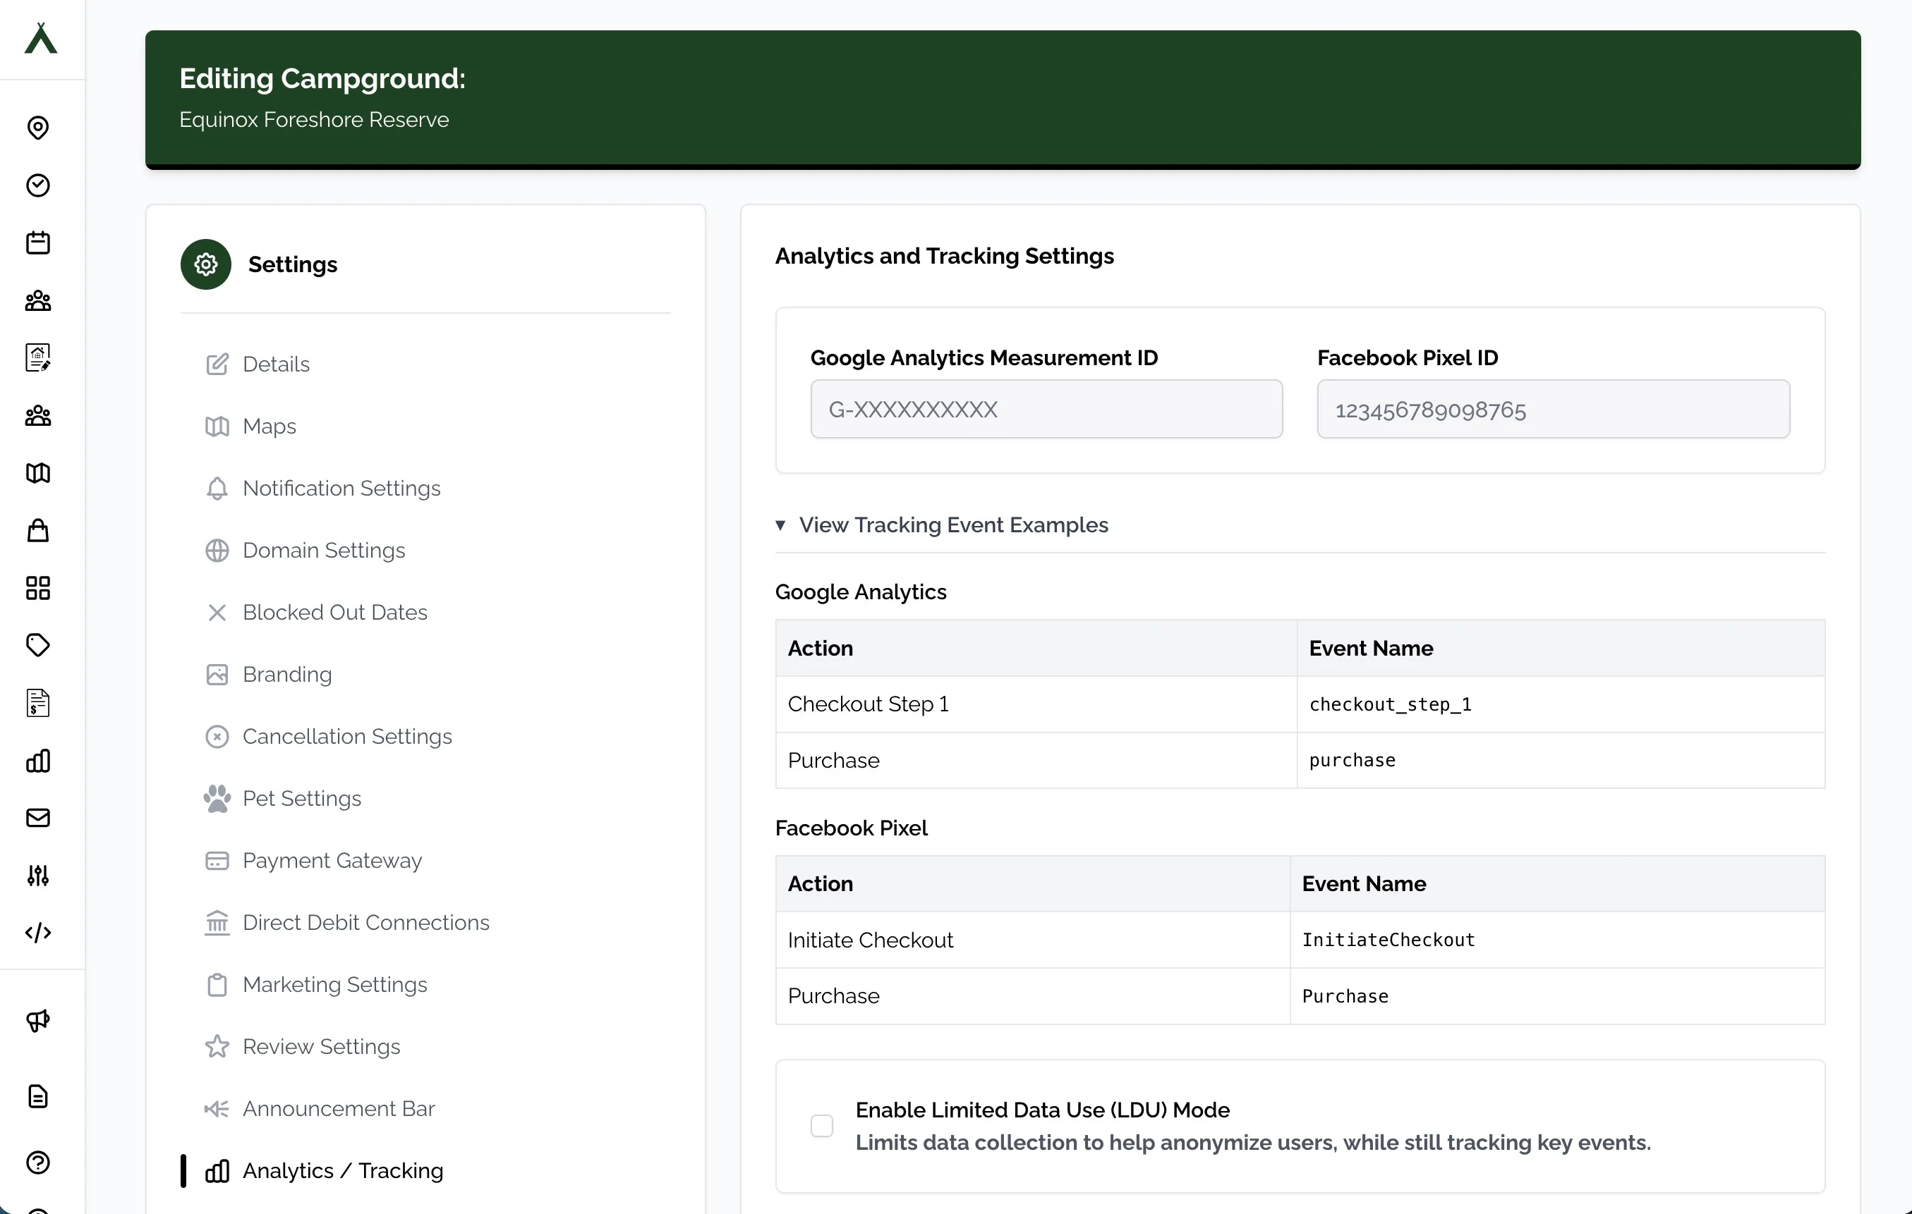Select the Analytics / Tracking menu item

tap(342, 1171)
